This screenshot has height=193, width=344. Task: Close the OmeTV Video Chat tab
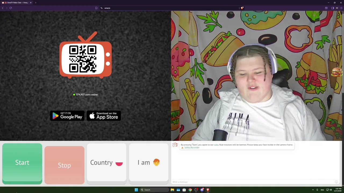[x=31, y=3]
